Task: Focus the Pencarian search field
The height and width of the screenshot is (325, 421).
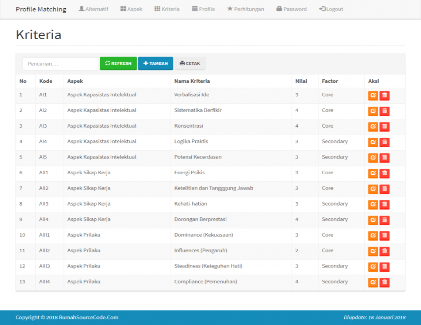Action: tap(61, 64)
